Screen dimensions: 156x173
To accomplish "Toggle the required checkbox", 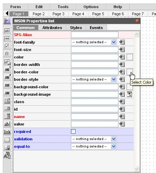I will click(73, 132).
